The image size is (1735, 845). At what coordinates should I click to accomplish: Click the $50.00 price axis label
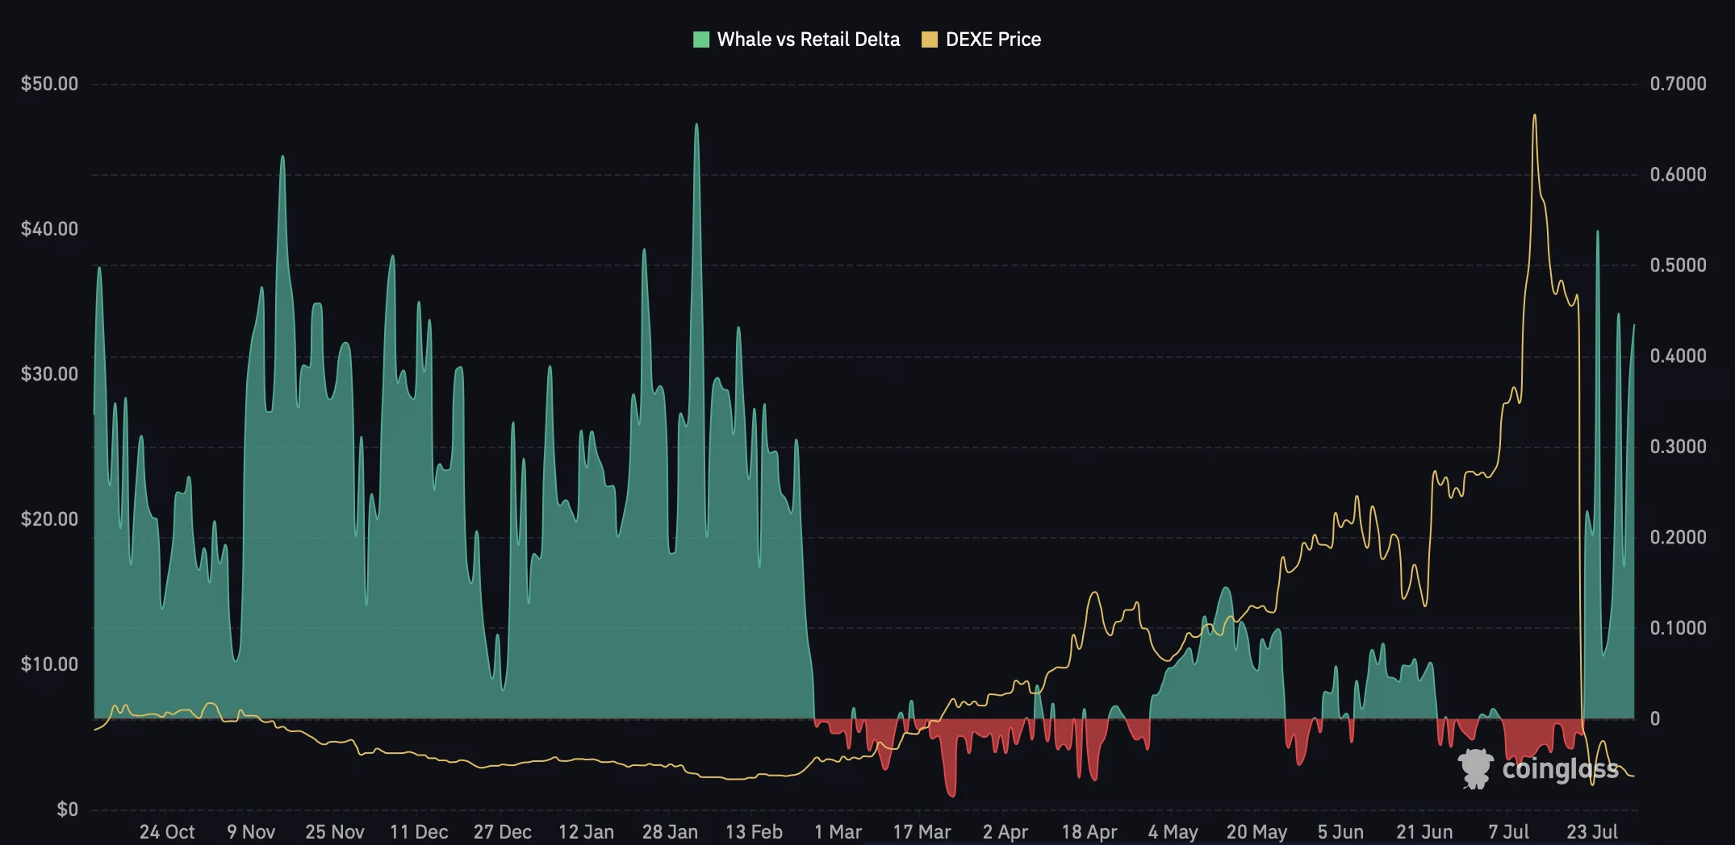[50, 84]
